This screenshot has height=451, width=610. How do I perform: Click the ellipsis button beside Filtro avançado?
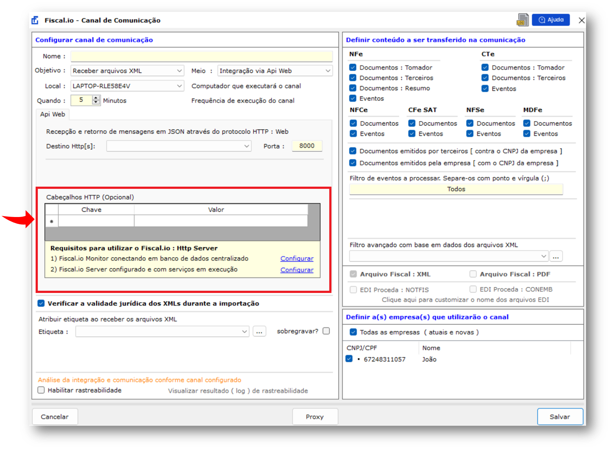[x=556, y=256]
